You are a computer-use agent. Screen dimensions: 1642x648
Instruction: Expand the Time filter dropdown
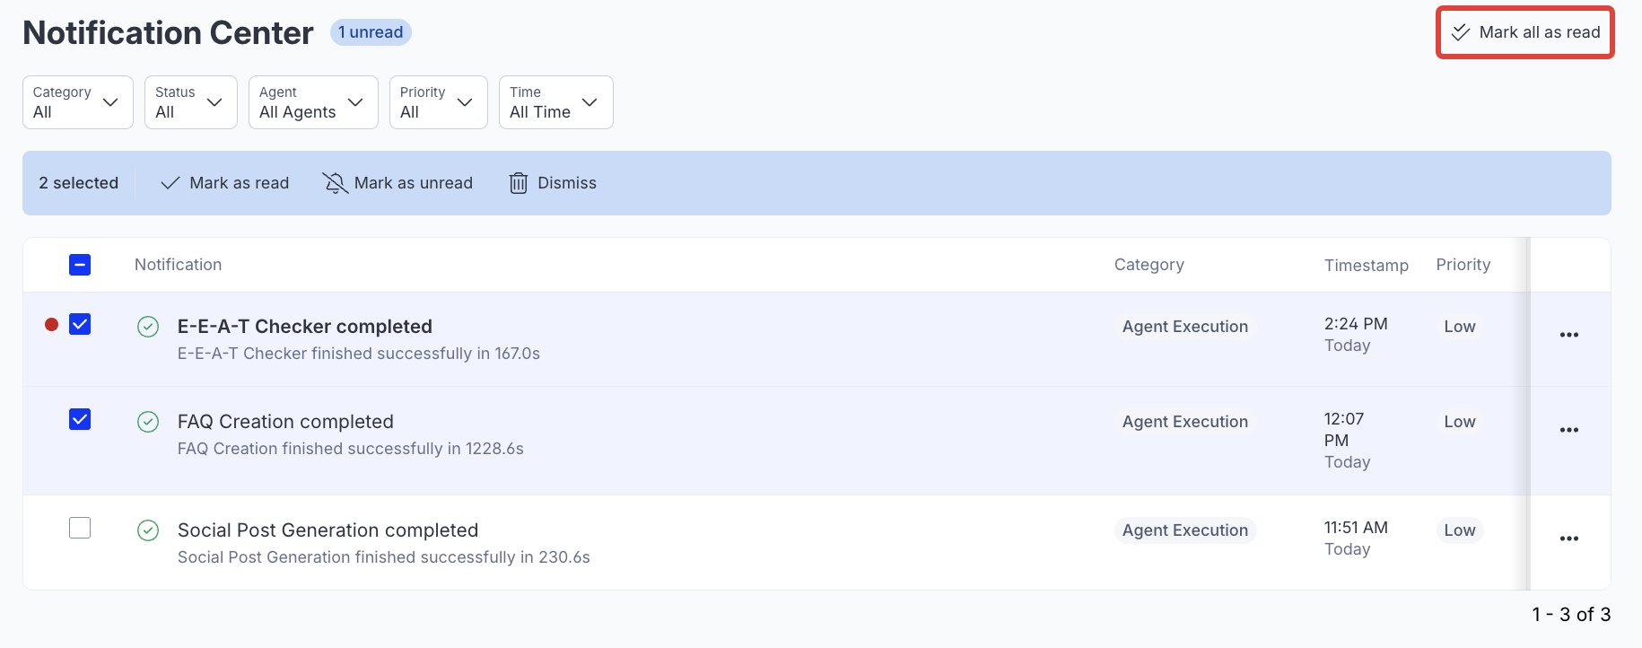coord(556,102)
